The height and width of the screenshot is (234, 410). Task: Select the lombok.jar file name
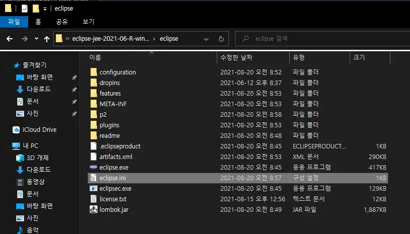(x=114, y=209)
